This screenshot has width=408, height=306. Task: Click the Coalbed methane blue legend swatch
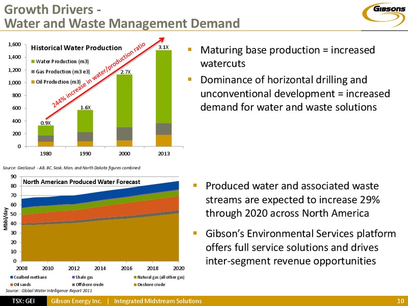tap(12, 277)
